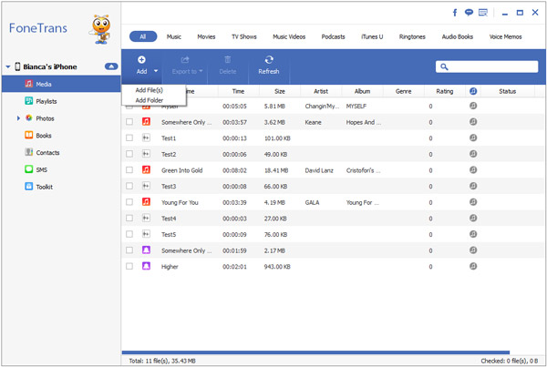Check the Green Into Gold checkbox
The height and width of the screenshot is (367, 547).
click(x=129, y=169)
